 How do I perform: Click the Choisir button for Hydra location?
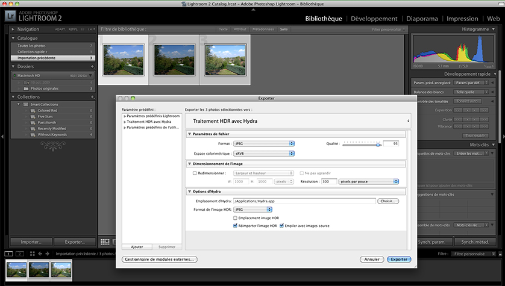[x=388, y=201]
